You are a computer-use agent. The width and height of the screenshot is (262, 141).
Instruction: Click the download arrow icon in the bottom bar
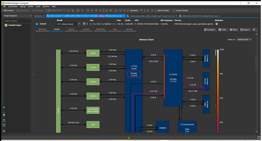coord(129,138)
